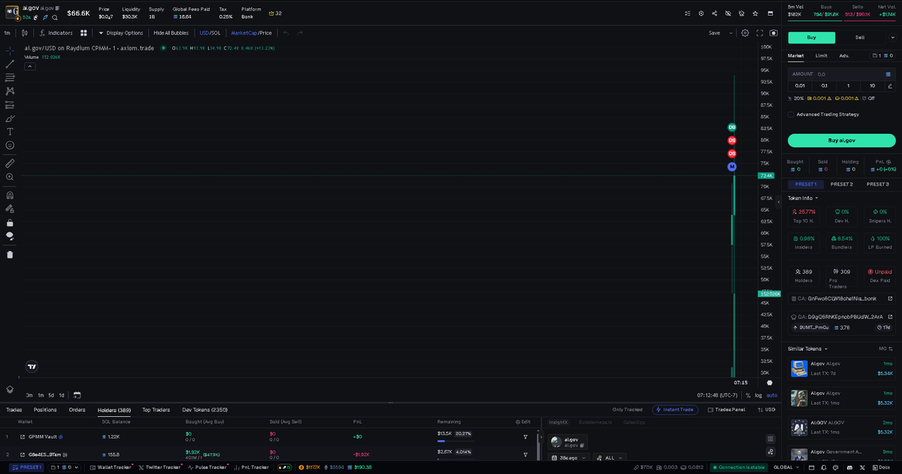This screenshot has height=474, width=902.
Task: Edit quick amounts pencil icon
Action: pyautogui.click(x=890, y=86)
